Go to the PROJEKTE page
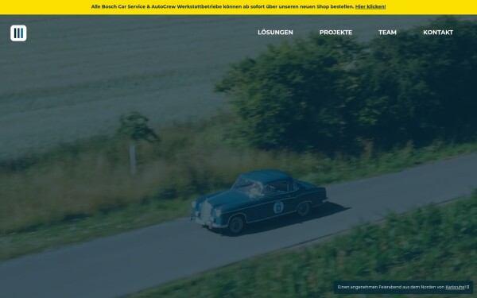477x298 pixels. tap(335, 33)
